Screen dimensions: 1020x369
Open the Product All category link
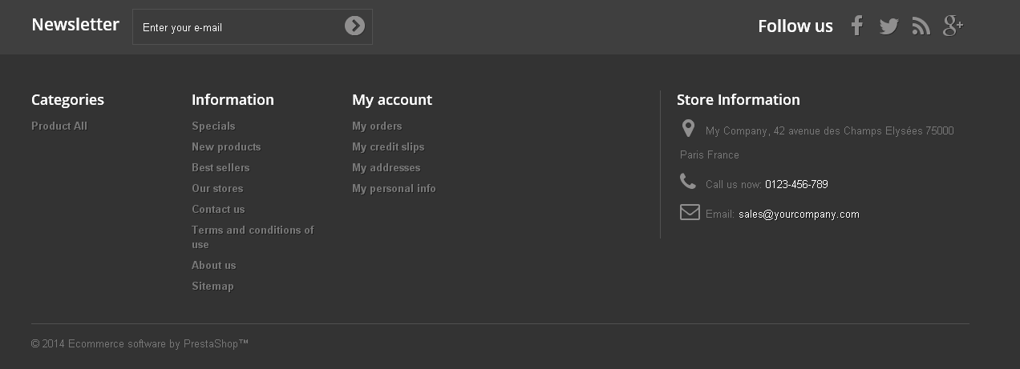pyautogui.click(x=59, y=126)
